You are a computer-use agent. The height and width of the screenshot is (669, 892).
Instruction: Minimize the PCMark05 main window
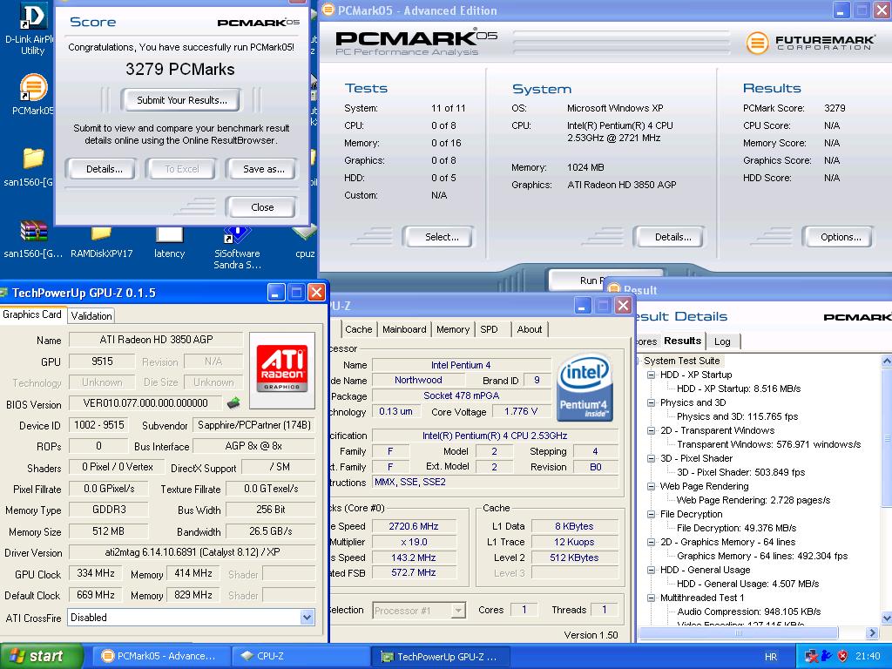(842, 10)
